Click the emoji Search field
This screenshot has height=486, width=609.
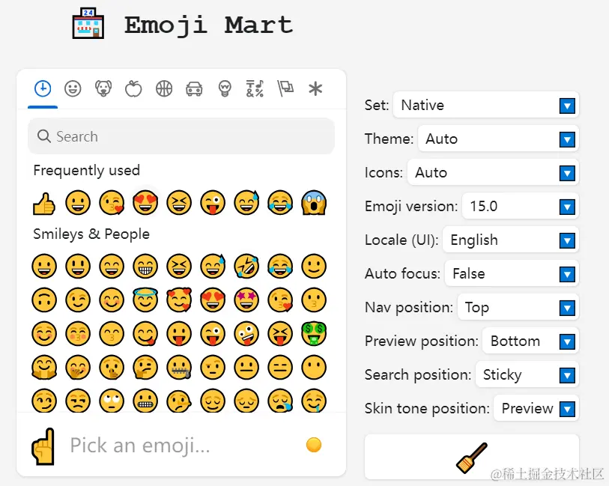point(181,136)
